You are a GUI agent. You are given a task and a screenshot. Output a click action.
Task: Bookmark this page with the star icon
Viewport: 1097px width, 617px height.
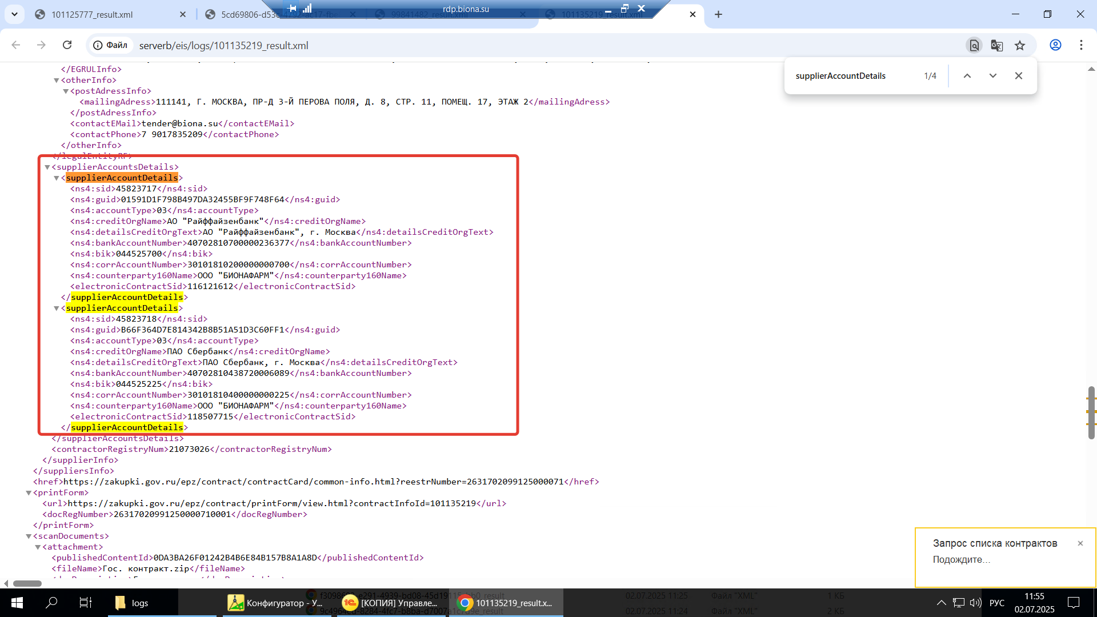point(1020,45)
